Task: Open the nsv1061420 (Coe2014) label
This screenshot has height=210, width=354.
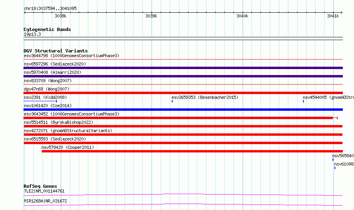Action: [48, 106]
